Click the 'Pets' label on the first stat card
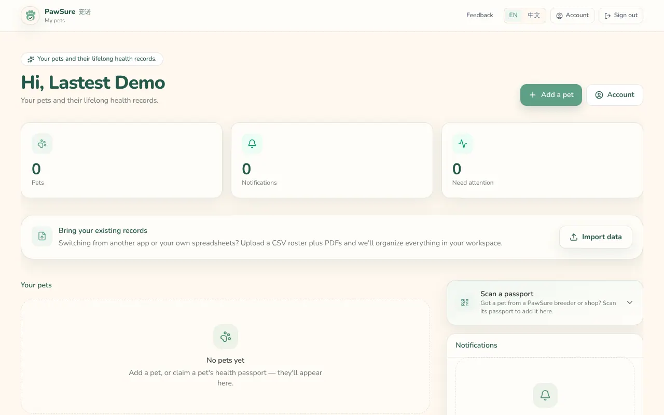Screen dimensions: 664x415 [38, 183]
